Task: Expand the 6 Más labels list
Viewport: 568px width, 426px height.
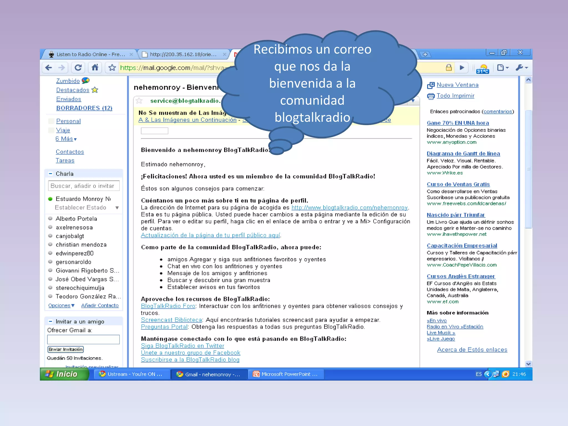Action: point(66,139)
